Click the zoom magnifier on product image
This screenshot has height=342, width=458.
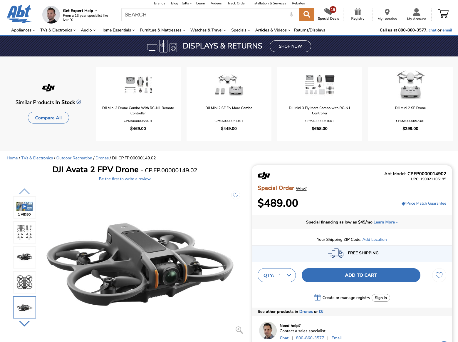(x=239, y=330)
